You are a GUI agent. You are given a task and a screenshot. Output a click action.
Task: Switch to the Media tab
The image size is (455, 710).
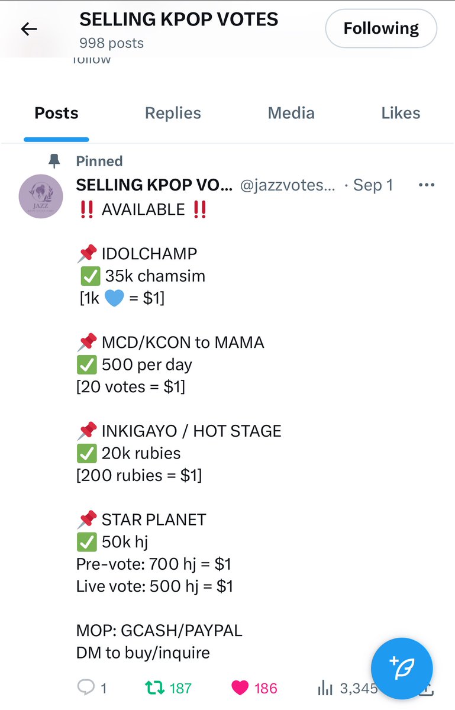[x=291, y=113]
